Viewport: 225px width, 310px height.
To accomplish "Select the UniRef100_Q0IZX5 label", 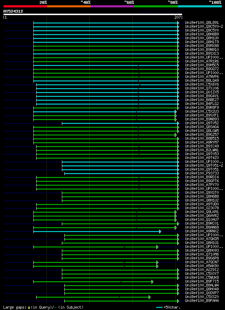I will (202, 92).
